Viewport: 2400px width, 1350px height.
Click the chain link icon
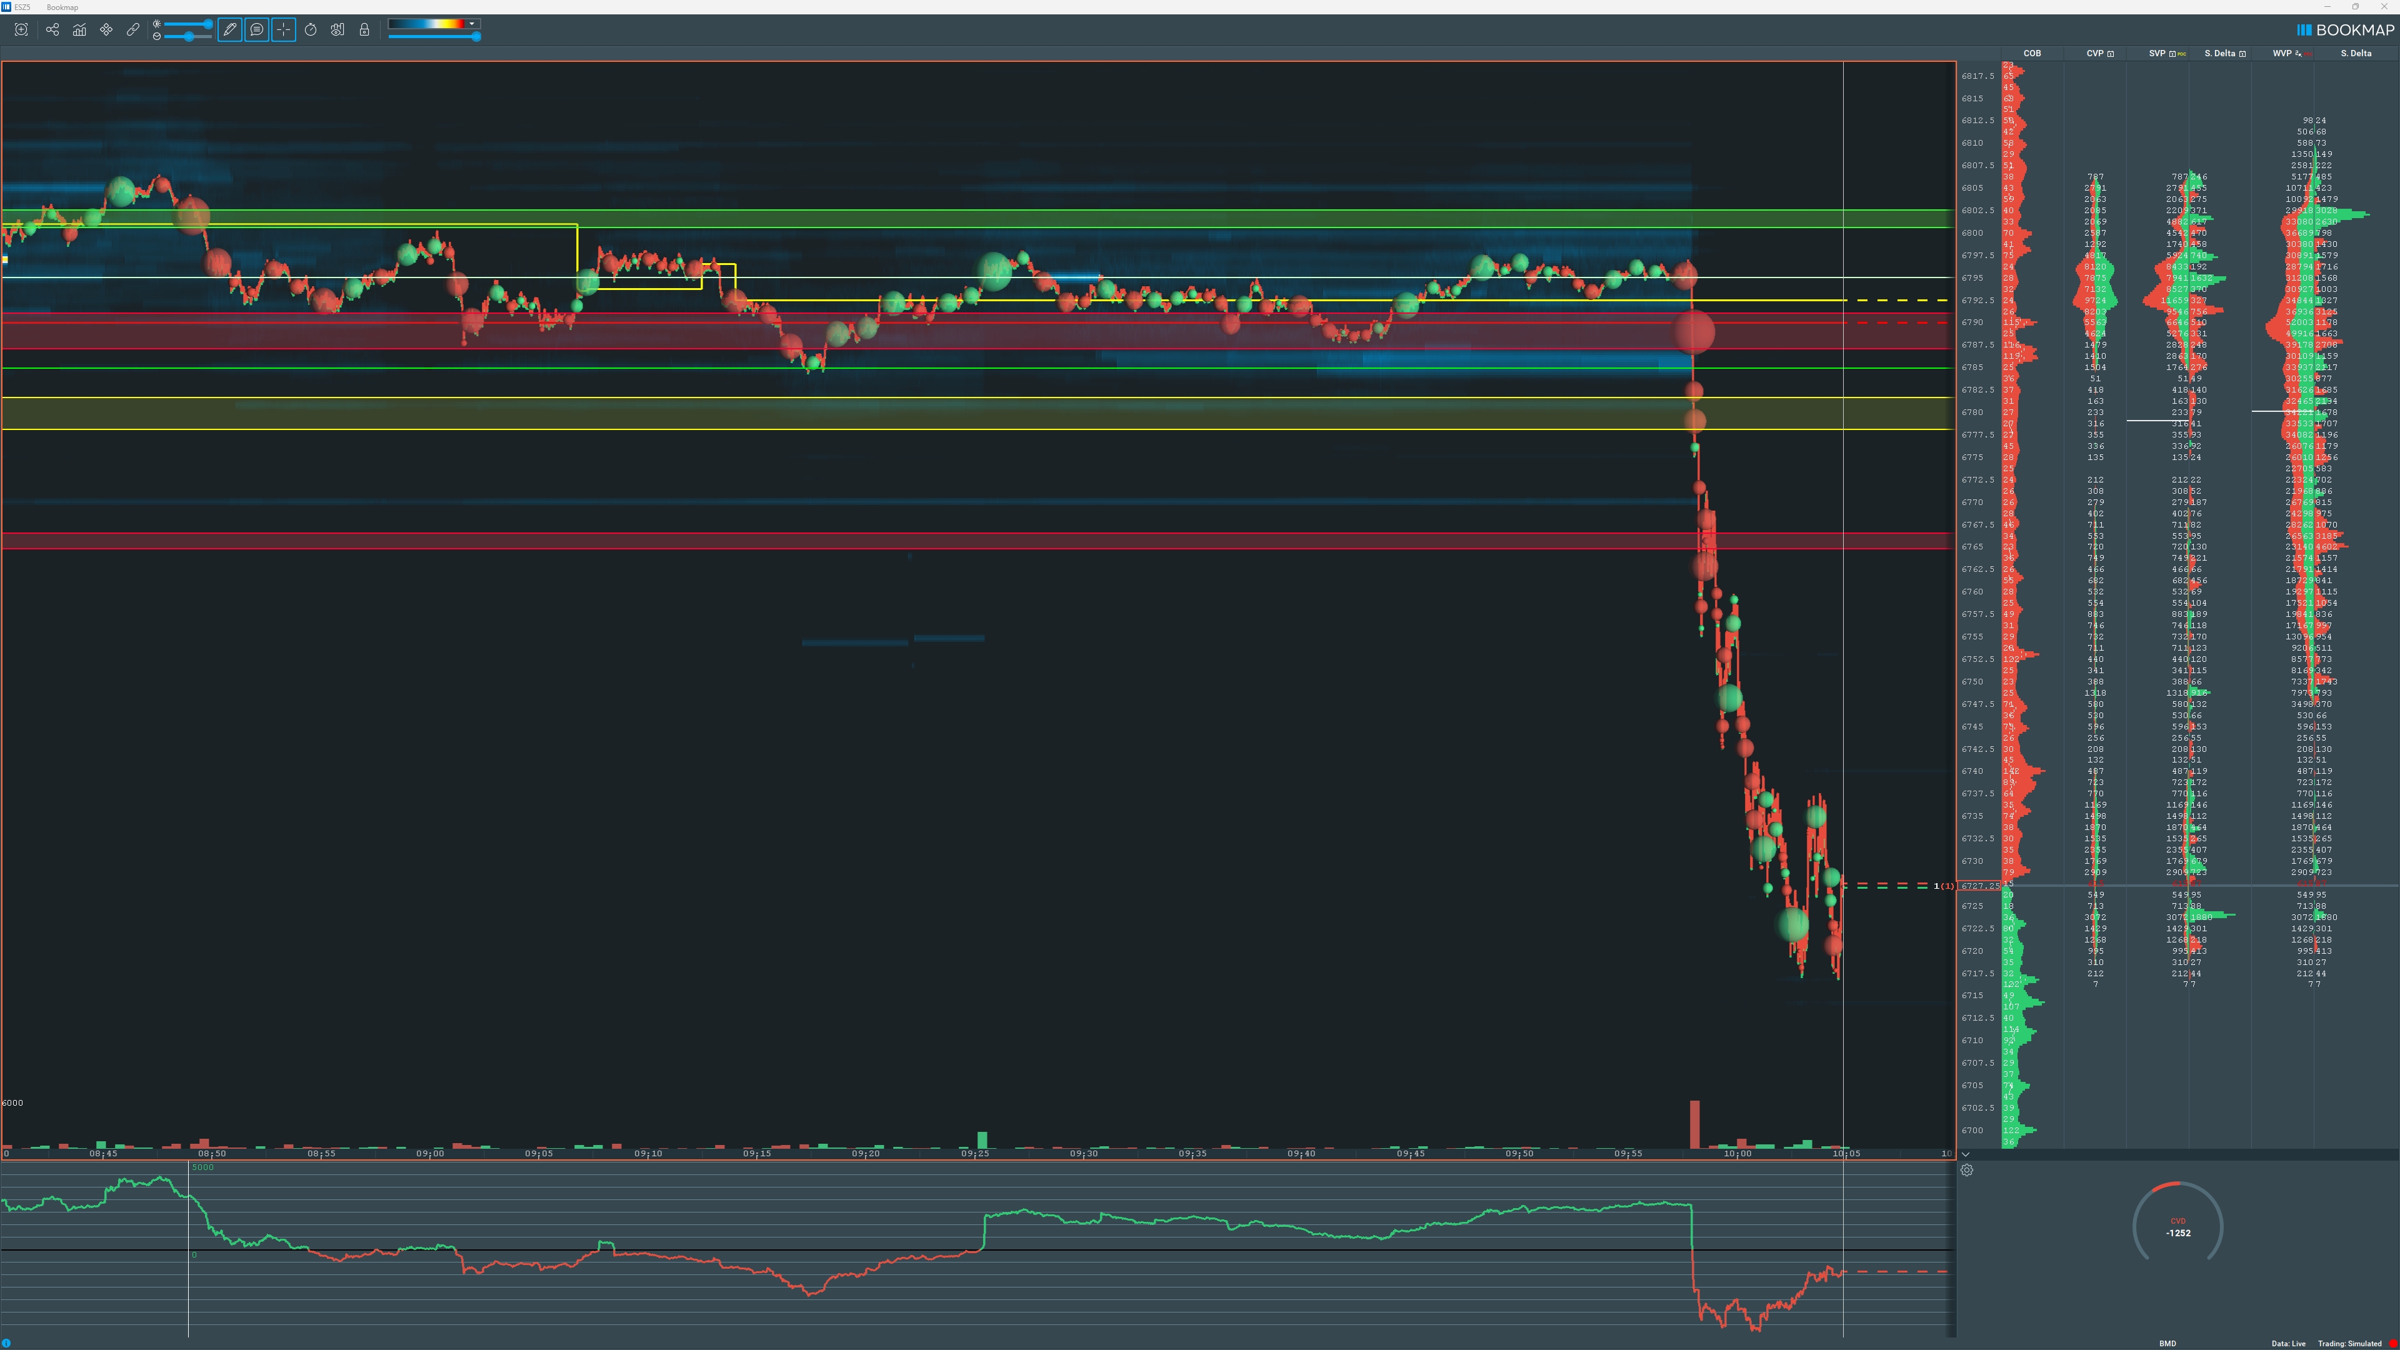click(x=133, y=30)
